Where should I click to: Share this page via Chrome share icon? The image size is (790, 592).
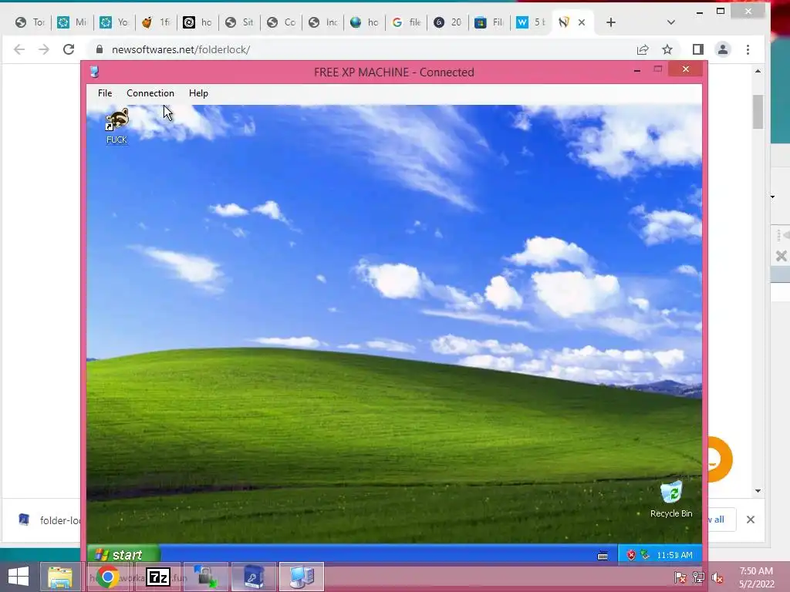(643, 49)
